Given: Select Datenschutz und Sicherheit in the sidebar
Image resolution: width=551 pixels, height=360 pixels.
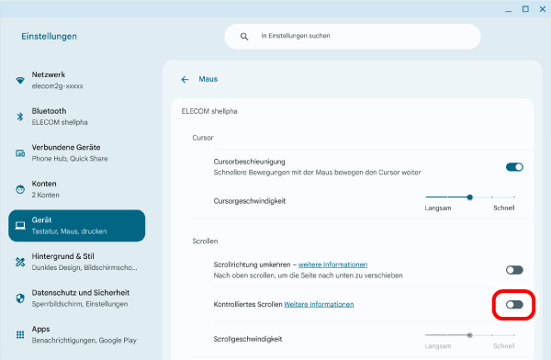Looking at the screenshot, I should coord(76,298).
